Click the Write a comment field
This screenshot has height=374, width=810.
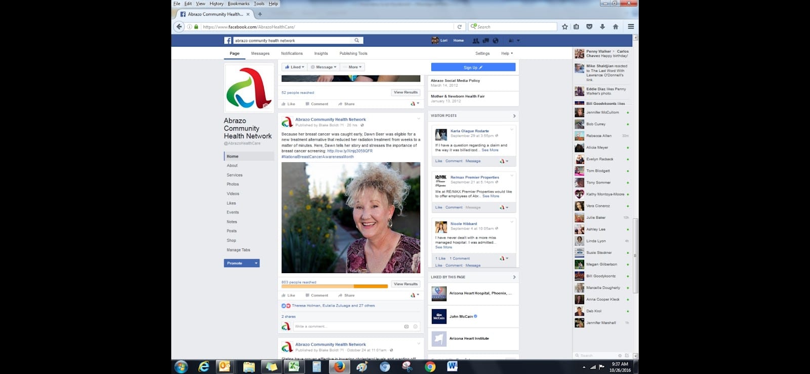click(357, 327)
